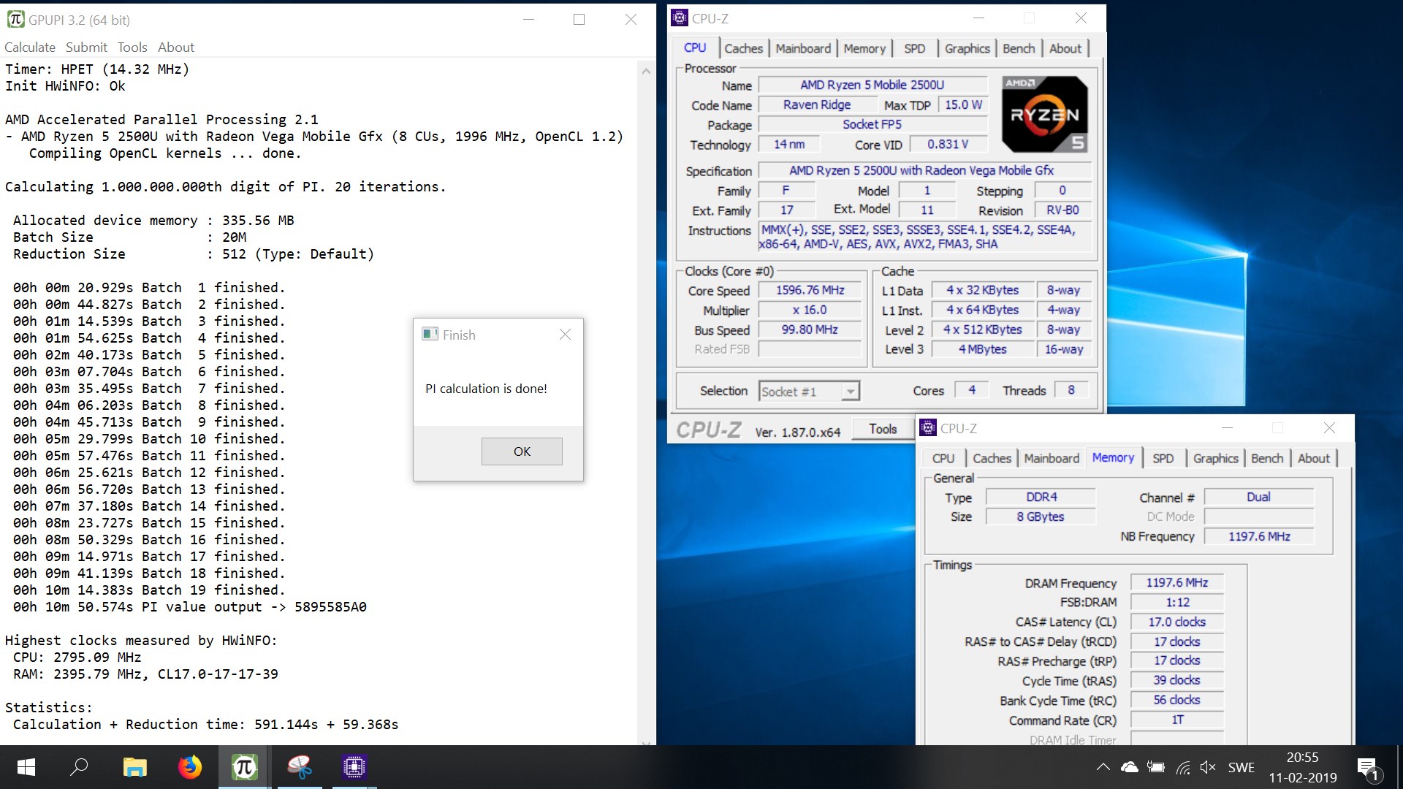Click the muted volume tray icon

(1208, 767)
